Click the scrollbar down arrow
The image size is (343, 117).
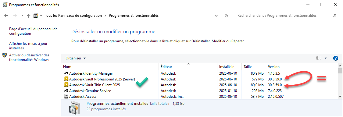tap(340, 96)
